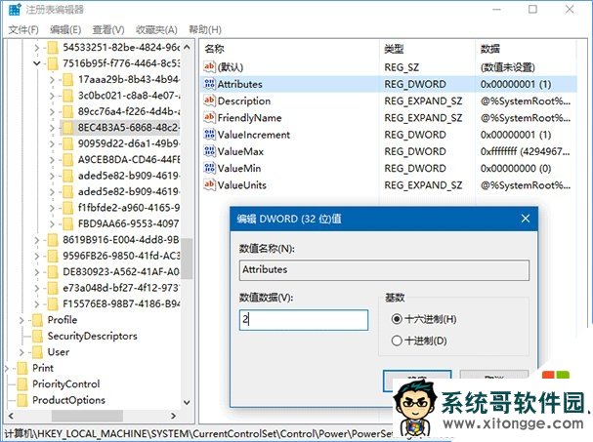Select the 十六进制(H) radio button

pyautogui.click(x=397, y=319)
